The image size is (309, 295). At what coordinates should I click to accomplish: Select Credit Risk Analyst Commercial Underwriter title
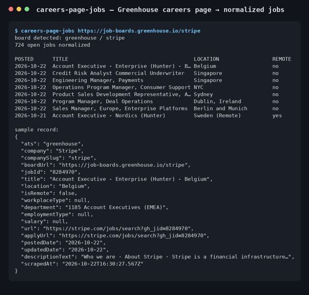118,73
